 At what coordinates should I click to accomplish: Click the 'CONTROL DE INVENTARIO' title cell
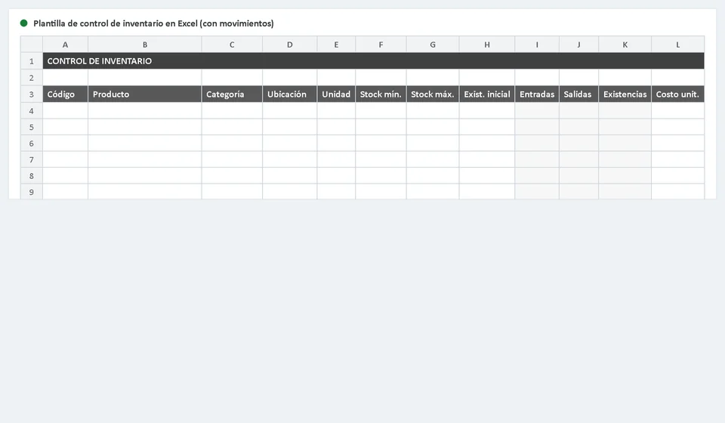pos(374,61)
